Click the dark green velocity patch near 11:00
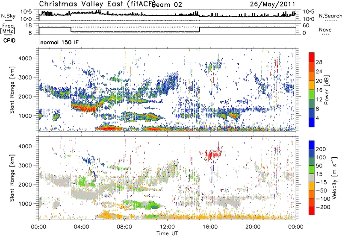The width and height of the screenshot is (342, 236). pos(155,206)
